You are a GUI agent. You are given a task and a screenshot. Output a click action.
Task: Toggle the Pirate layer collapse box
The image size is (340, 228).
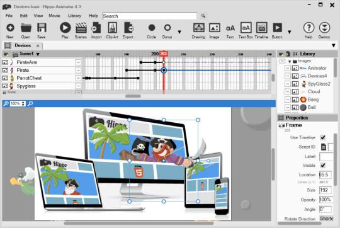tap(78, 71)
